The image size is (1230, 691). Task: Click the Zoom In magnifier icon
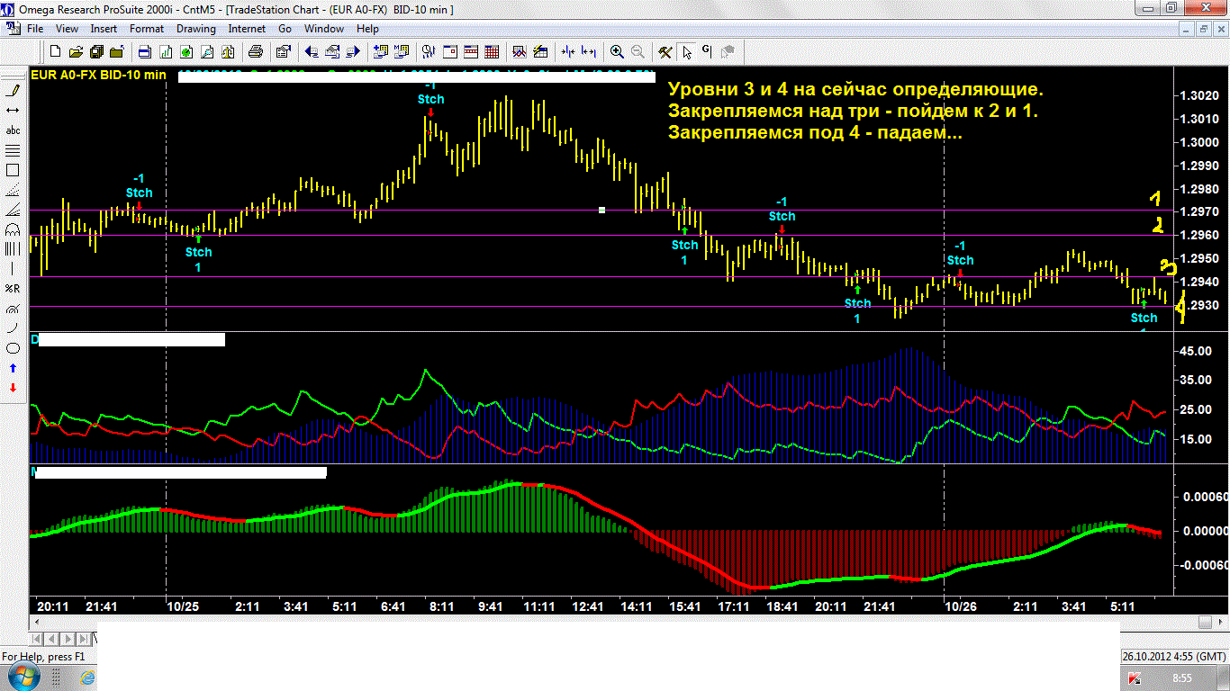(x=617, y=51)
